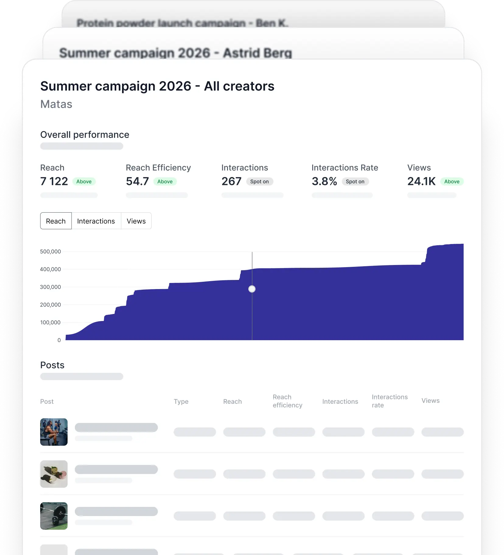Sort posts by Reach efficiency column header
Viewport: 504px width, 555px height.
tap(288, 401)
